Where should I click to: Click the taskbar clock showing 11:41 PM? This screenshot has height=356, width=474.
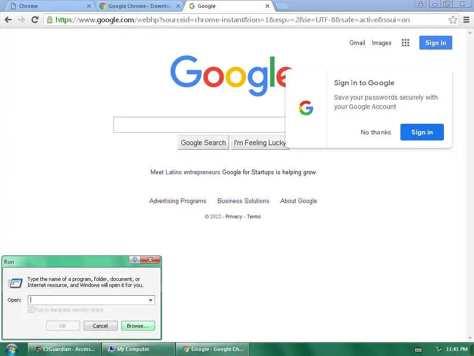pyautogui.click(x=456, y=350)
